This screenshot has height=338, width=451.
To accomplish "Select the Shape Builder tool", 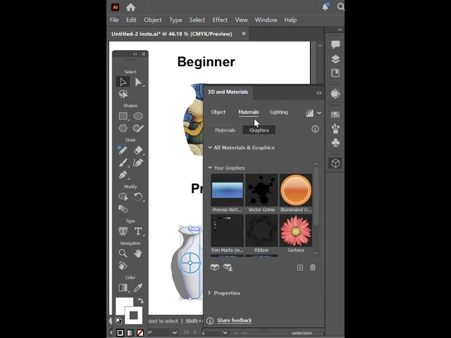I will click(123, 197).
